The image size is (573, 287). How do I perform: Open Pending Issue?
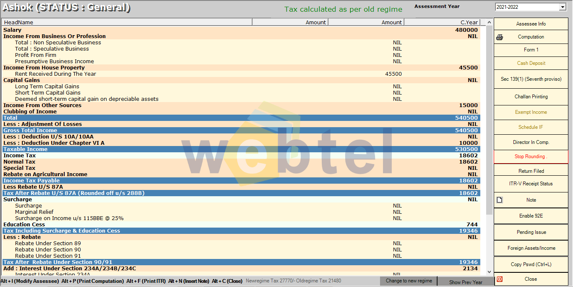tap(531, 232)
